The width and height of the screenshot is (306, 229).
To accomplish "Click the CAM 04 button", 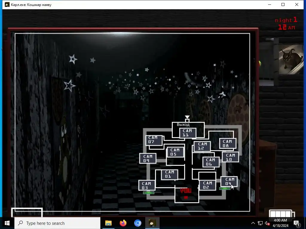I will coord(229,181).
